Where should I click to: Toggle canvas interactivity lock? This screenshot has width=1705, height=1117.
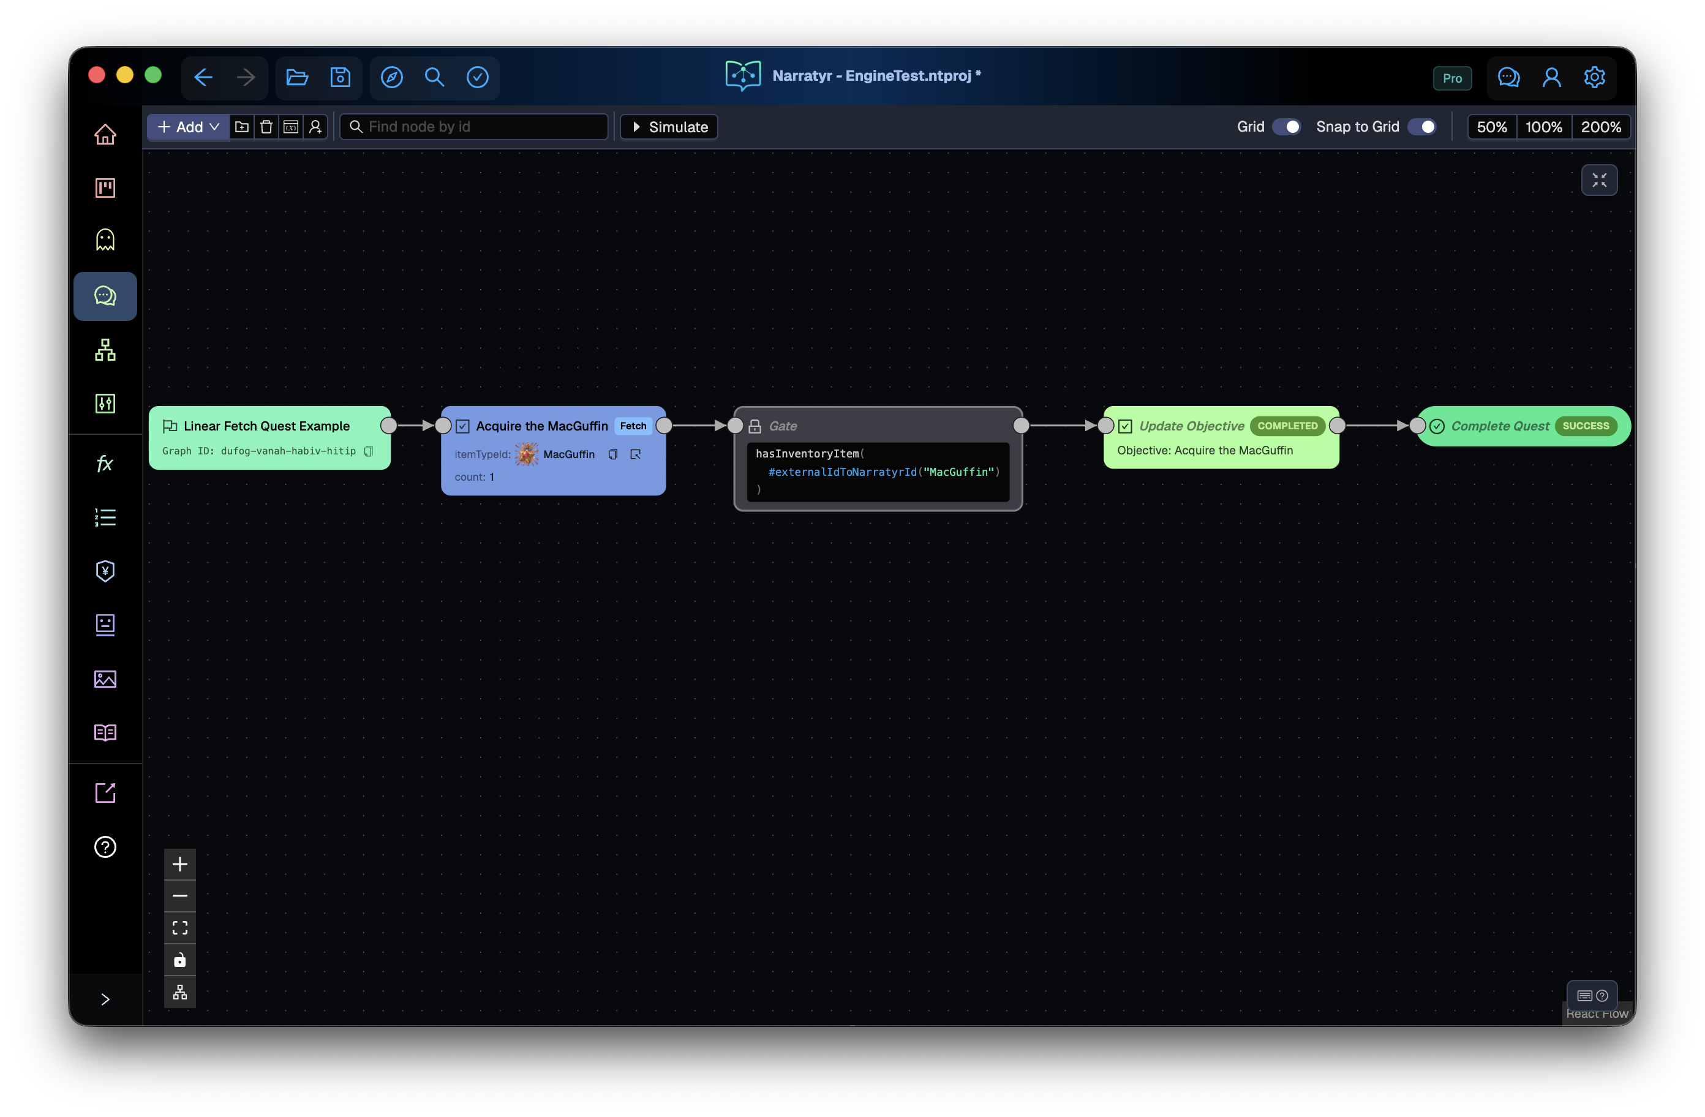point(180,960)
